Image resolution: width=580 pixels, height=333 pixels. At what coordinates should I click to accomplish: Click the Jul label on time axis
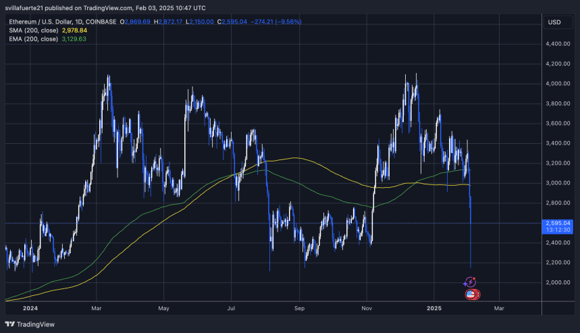tap(232, 307)
